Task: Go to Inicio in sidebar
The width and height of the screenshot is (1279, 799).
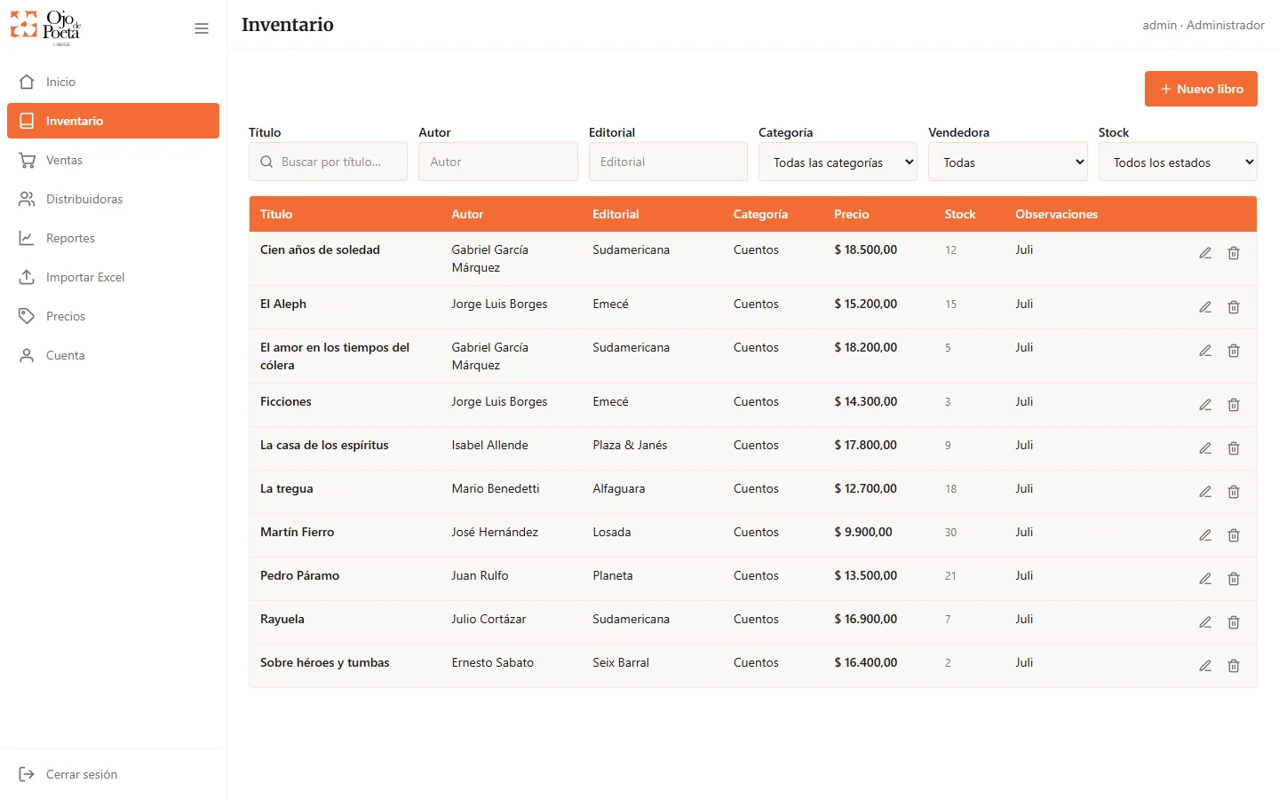Action: (113, 82)
